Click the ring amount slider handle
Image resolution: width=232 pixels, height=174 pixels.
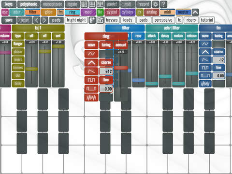(121, 68)
